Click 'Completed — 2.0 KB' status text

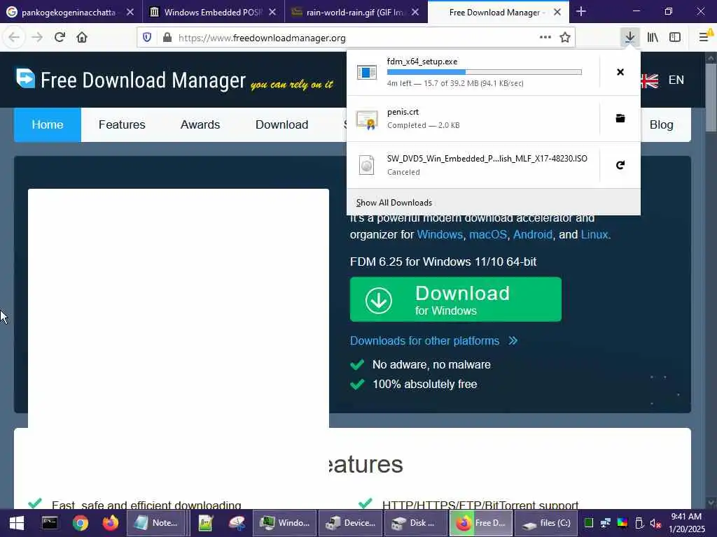click(x=424, y=125)
